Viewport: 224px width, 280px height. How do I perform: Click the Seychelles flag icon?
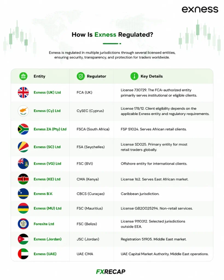23,147
